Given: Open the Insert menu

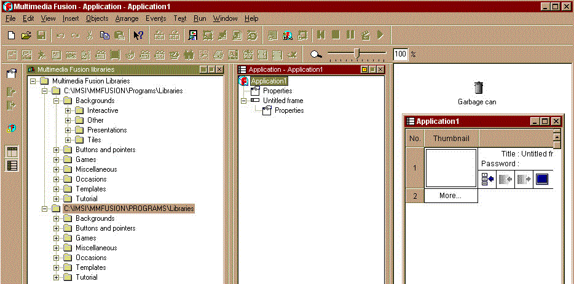Looking at the screenshot, I should coord(71,18).
